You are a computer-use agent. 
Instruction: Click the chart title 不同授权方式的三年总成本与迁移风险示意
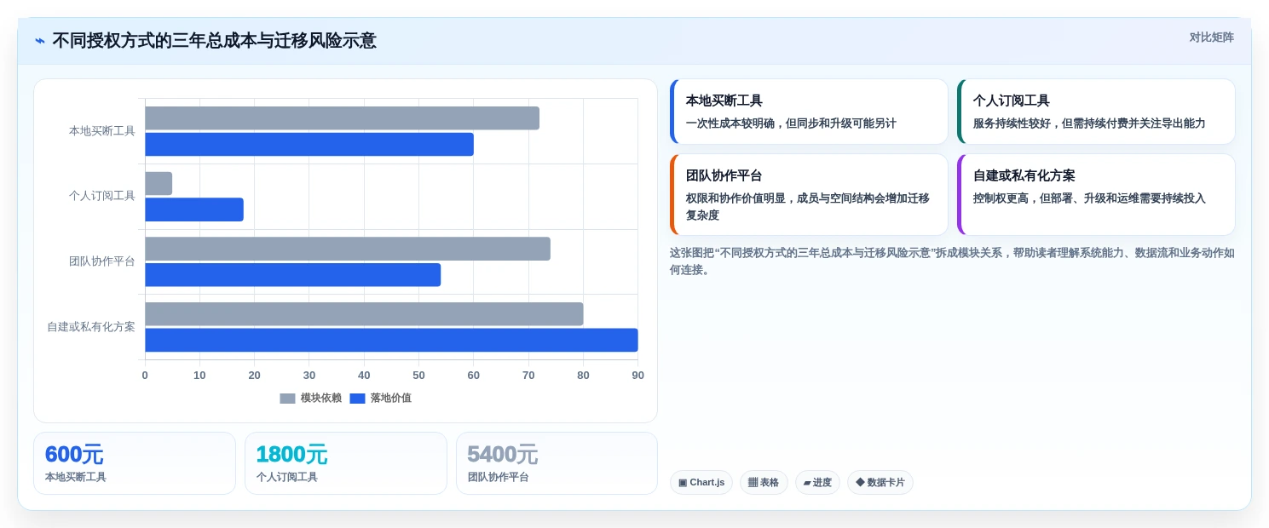[214, 41]
